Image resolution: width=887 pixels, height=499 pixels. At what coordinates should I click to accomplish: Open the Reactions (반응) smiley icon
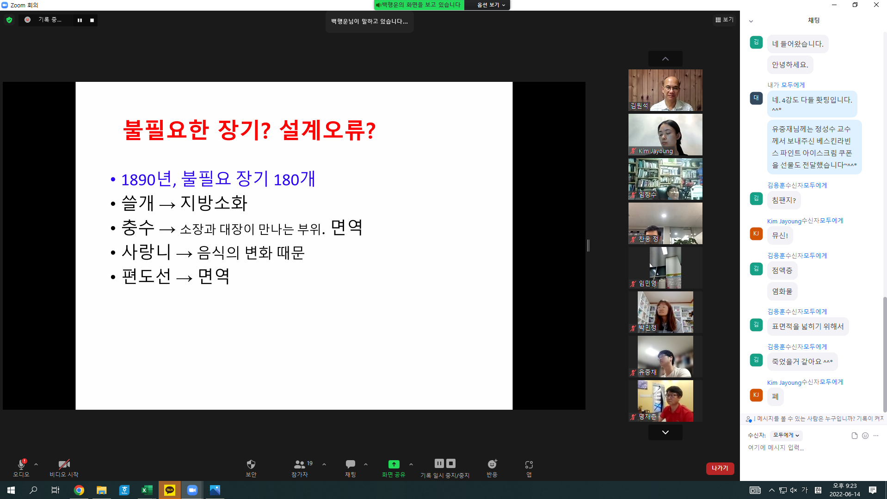click(x=492, y=464)
